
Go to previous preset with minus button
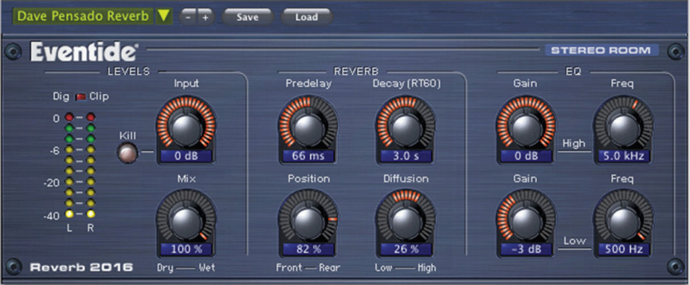coord(189,18)
